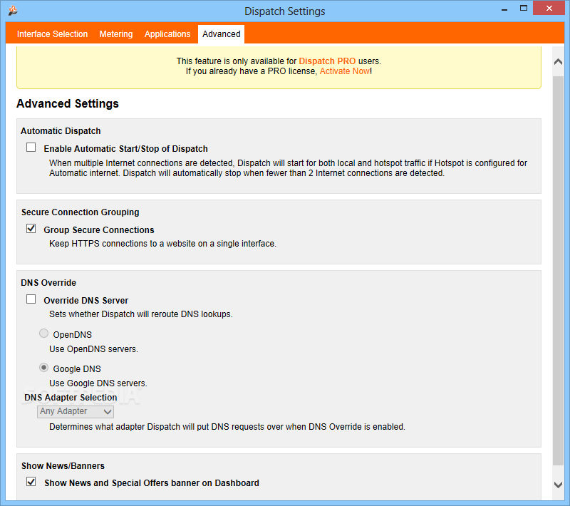Click the Dispatch app icon in title bar
570x506 pixels.
[13, 11]
